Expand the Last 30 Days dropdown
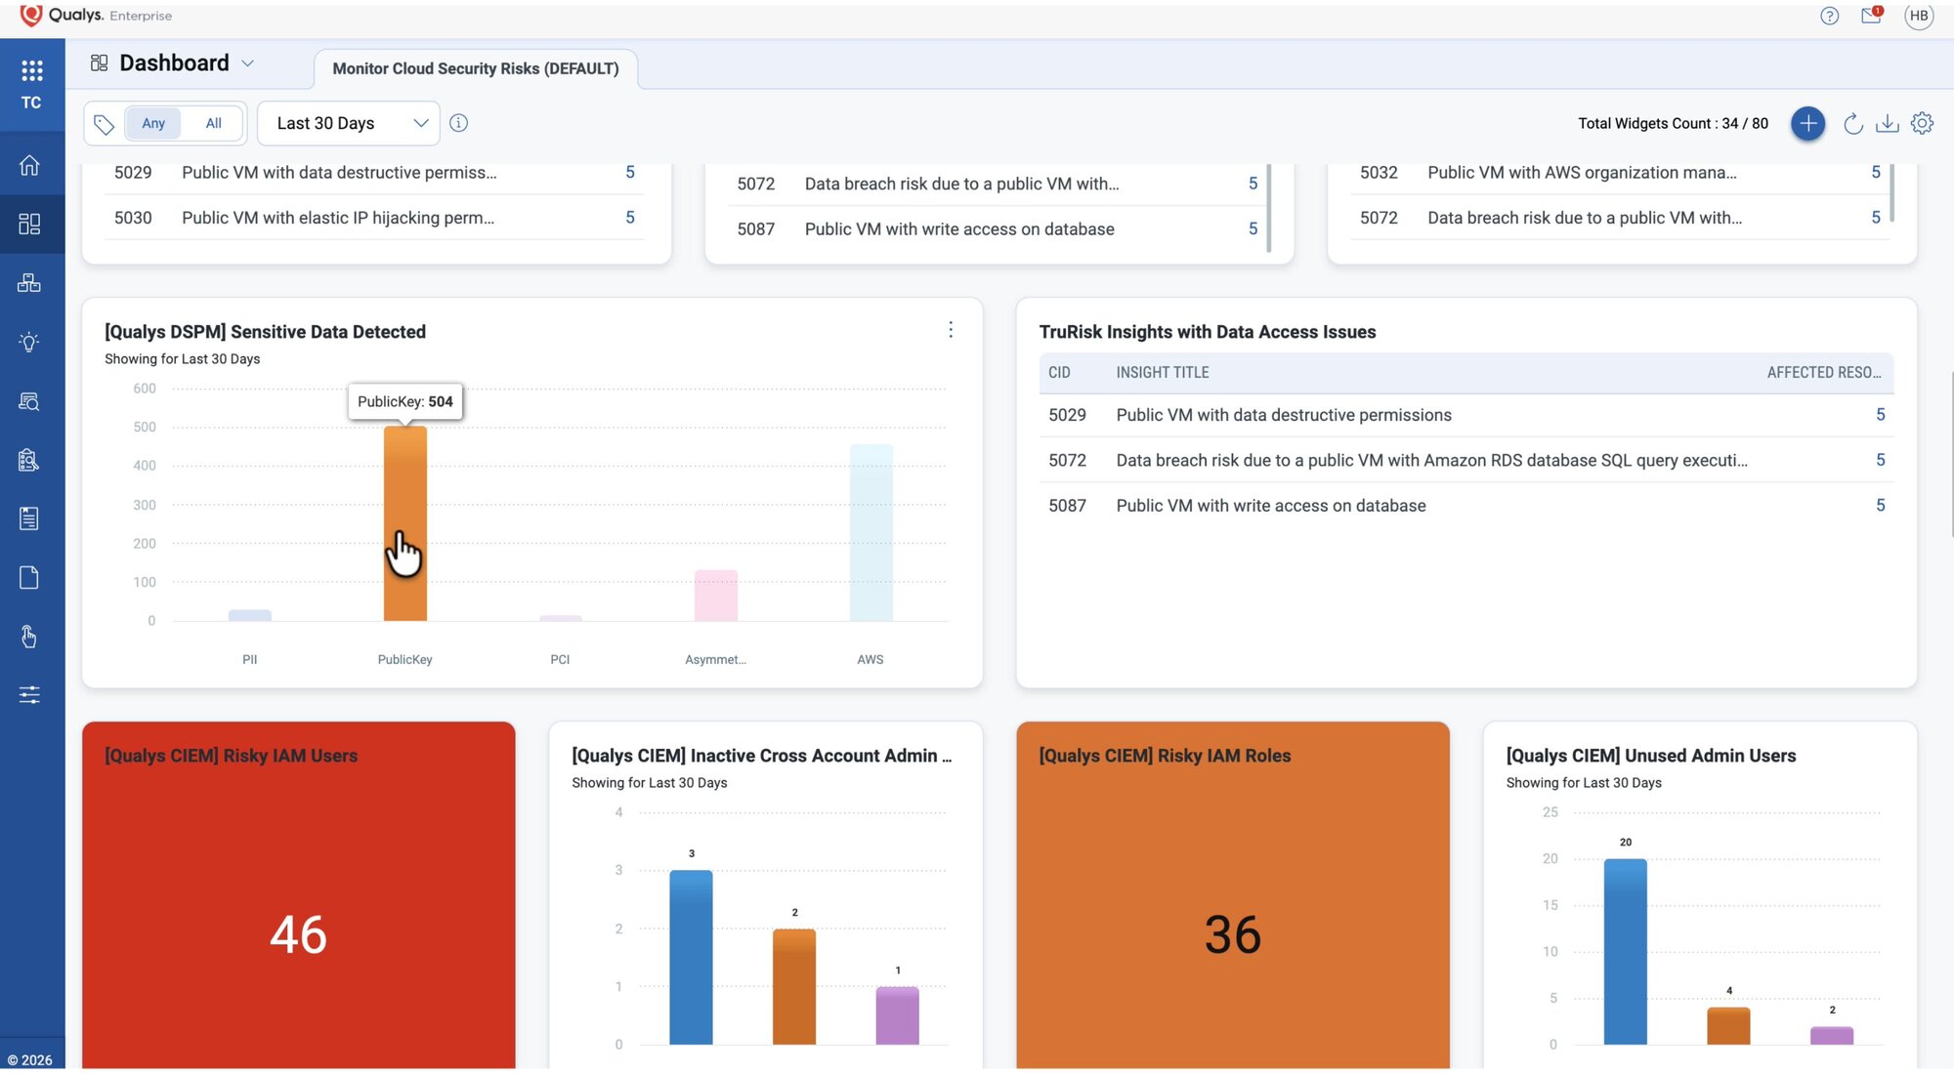 coord(349,124)
